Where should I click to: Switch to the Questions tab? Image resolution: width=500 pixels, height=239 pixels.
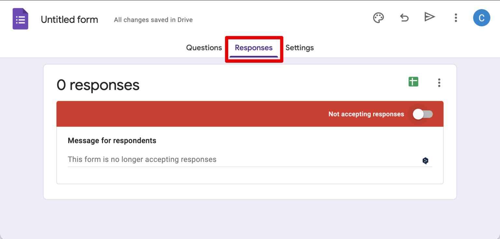(x=204, y=48)
